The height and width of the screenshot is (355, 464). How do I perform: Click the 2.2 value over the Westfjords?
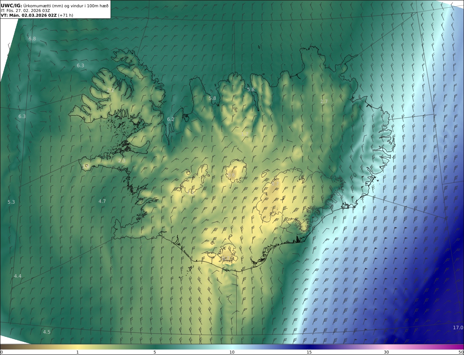pos(111,90)
